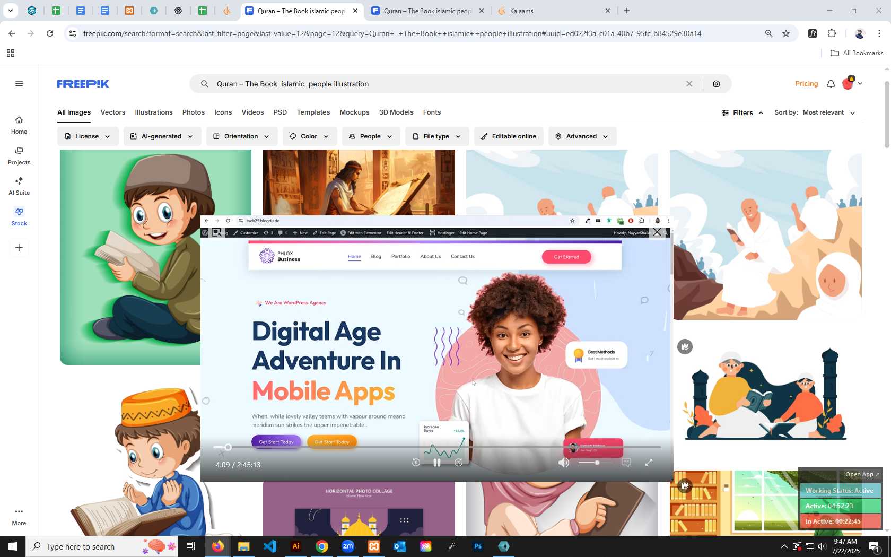Open the tab search dropdown in Chrome
Viewport: 891px width, 557px height.
click(10, 11)
